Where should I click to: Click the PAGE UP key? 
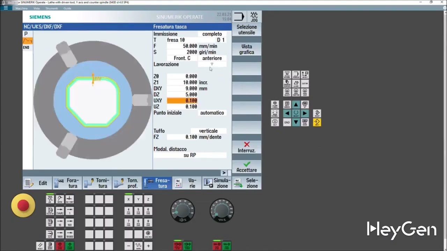pyautogui.click(x=305, y=105)
